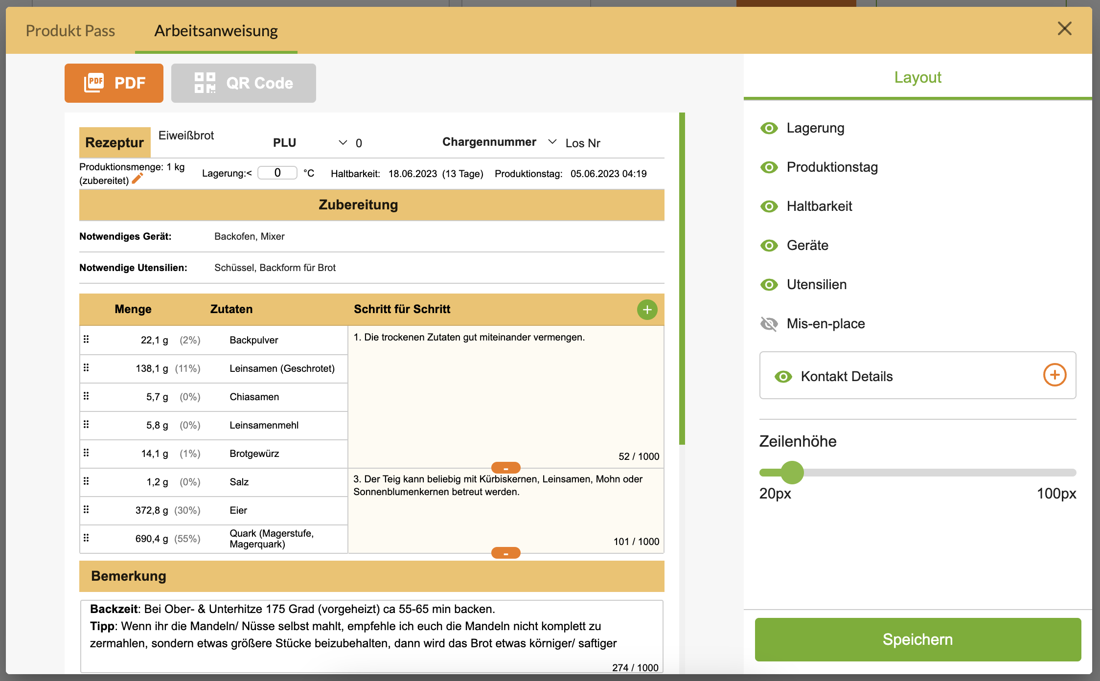Viewport: 1100px width, 681px height.
Task: Click the Speichern save button
Action: 917,638
